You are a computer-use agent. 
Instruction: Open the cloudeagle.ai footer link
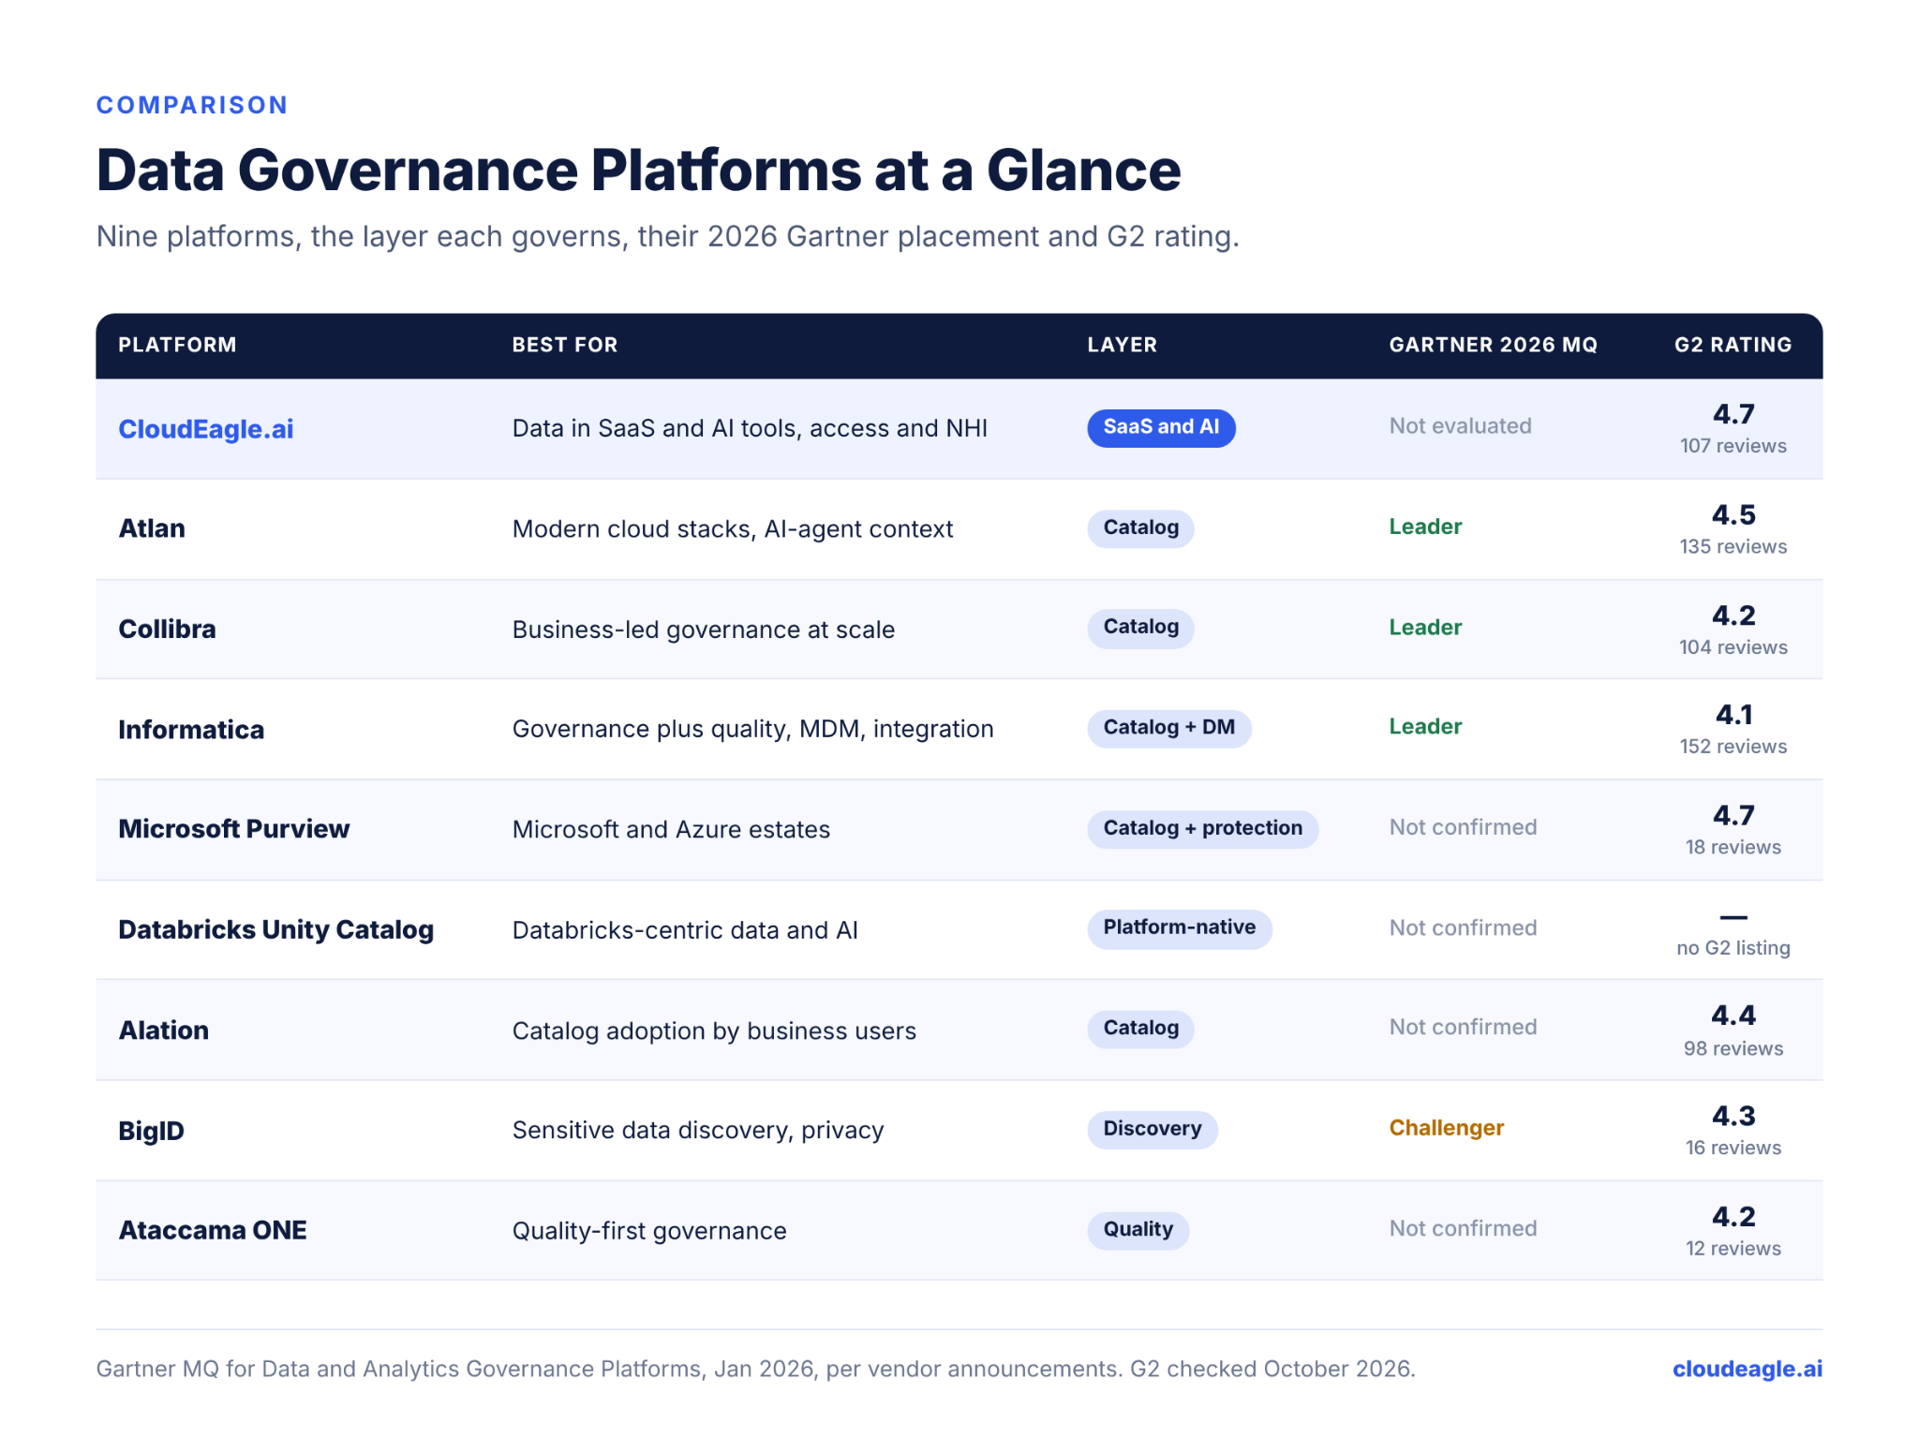click(1747, 1369)
